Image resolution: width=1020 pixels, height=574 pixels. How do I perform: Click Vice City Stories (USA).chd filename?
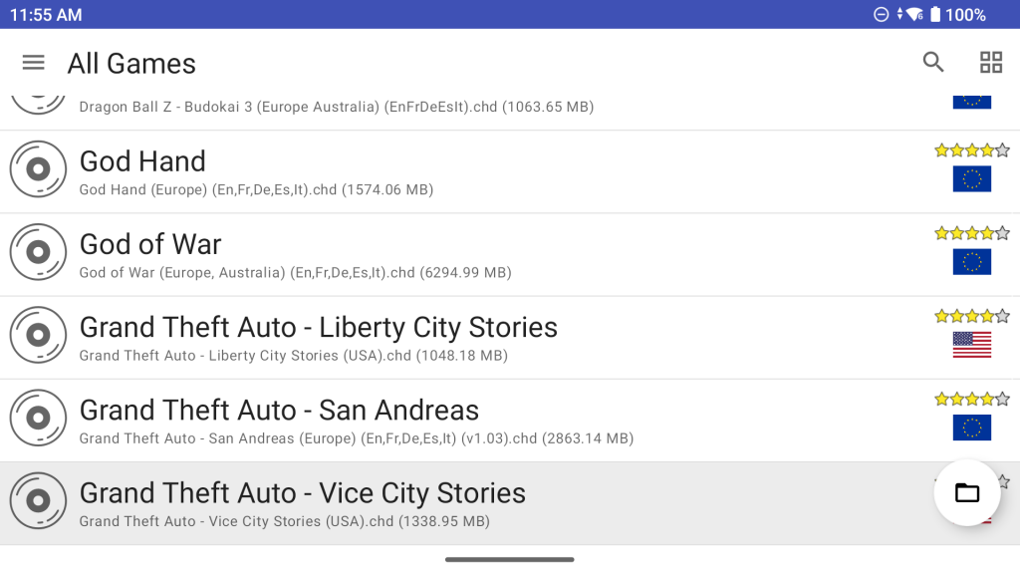(x=284, y=521)
